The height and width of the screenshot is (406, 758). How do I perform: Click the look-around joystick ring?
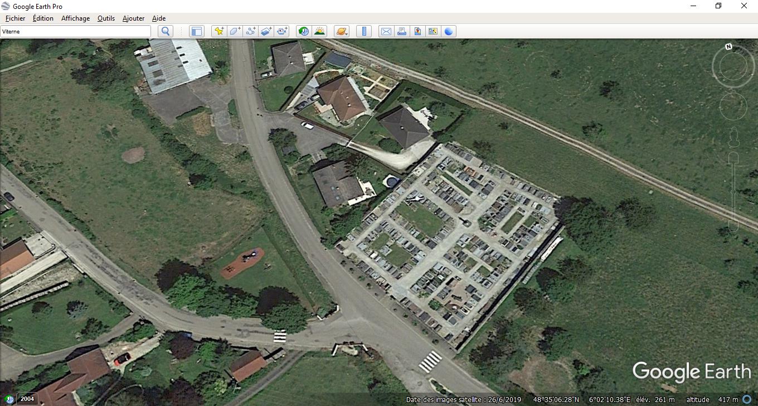pos(733,67)
